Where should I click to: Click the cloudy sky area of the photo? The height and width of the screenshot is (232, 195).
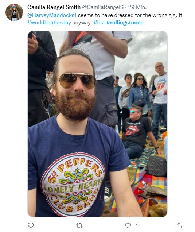pos(146,52)
